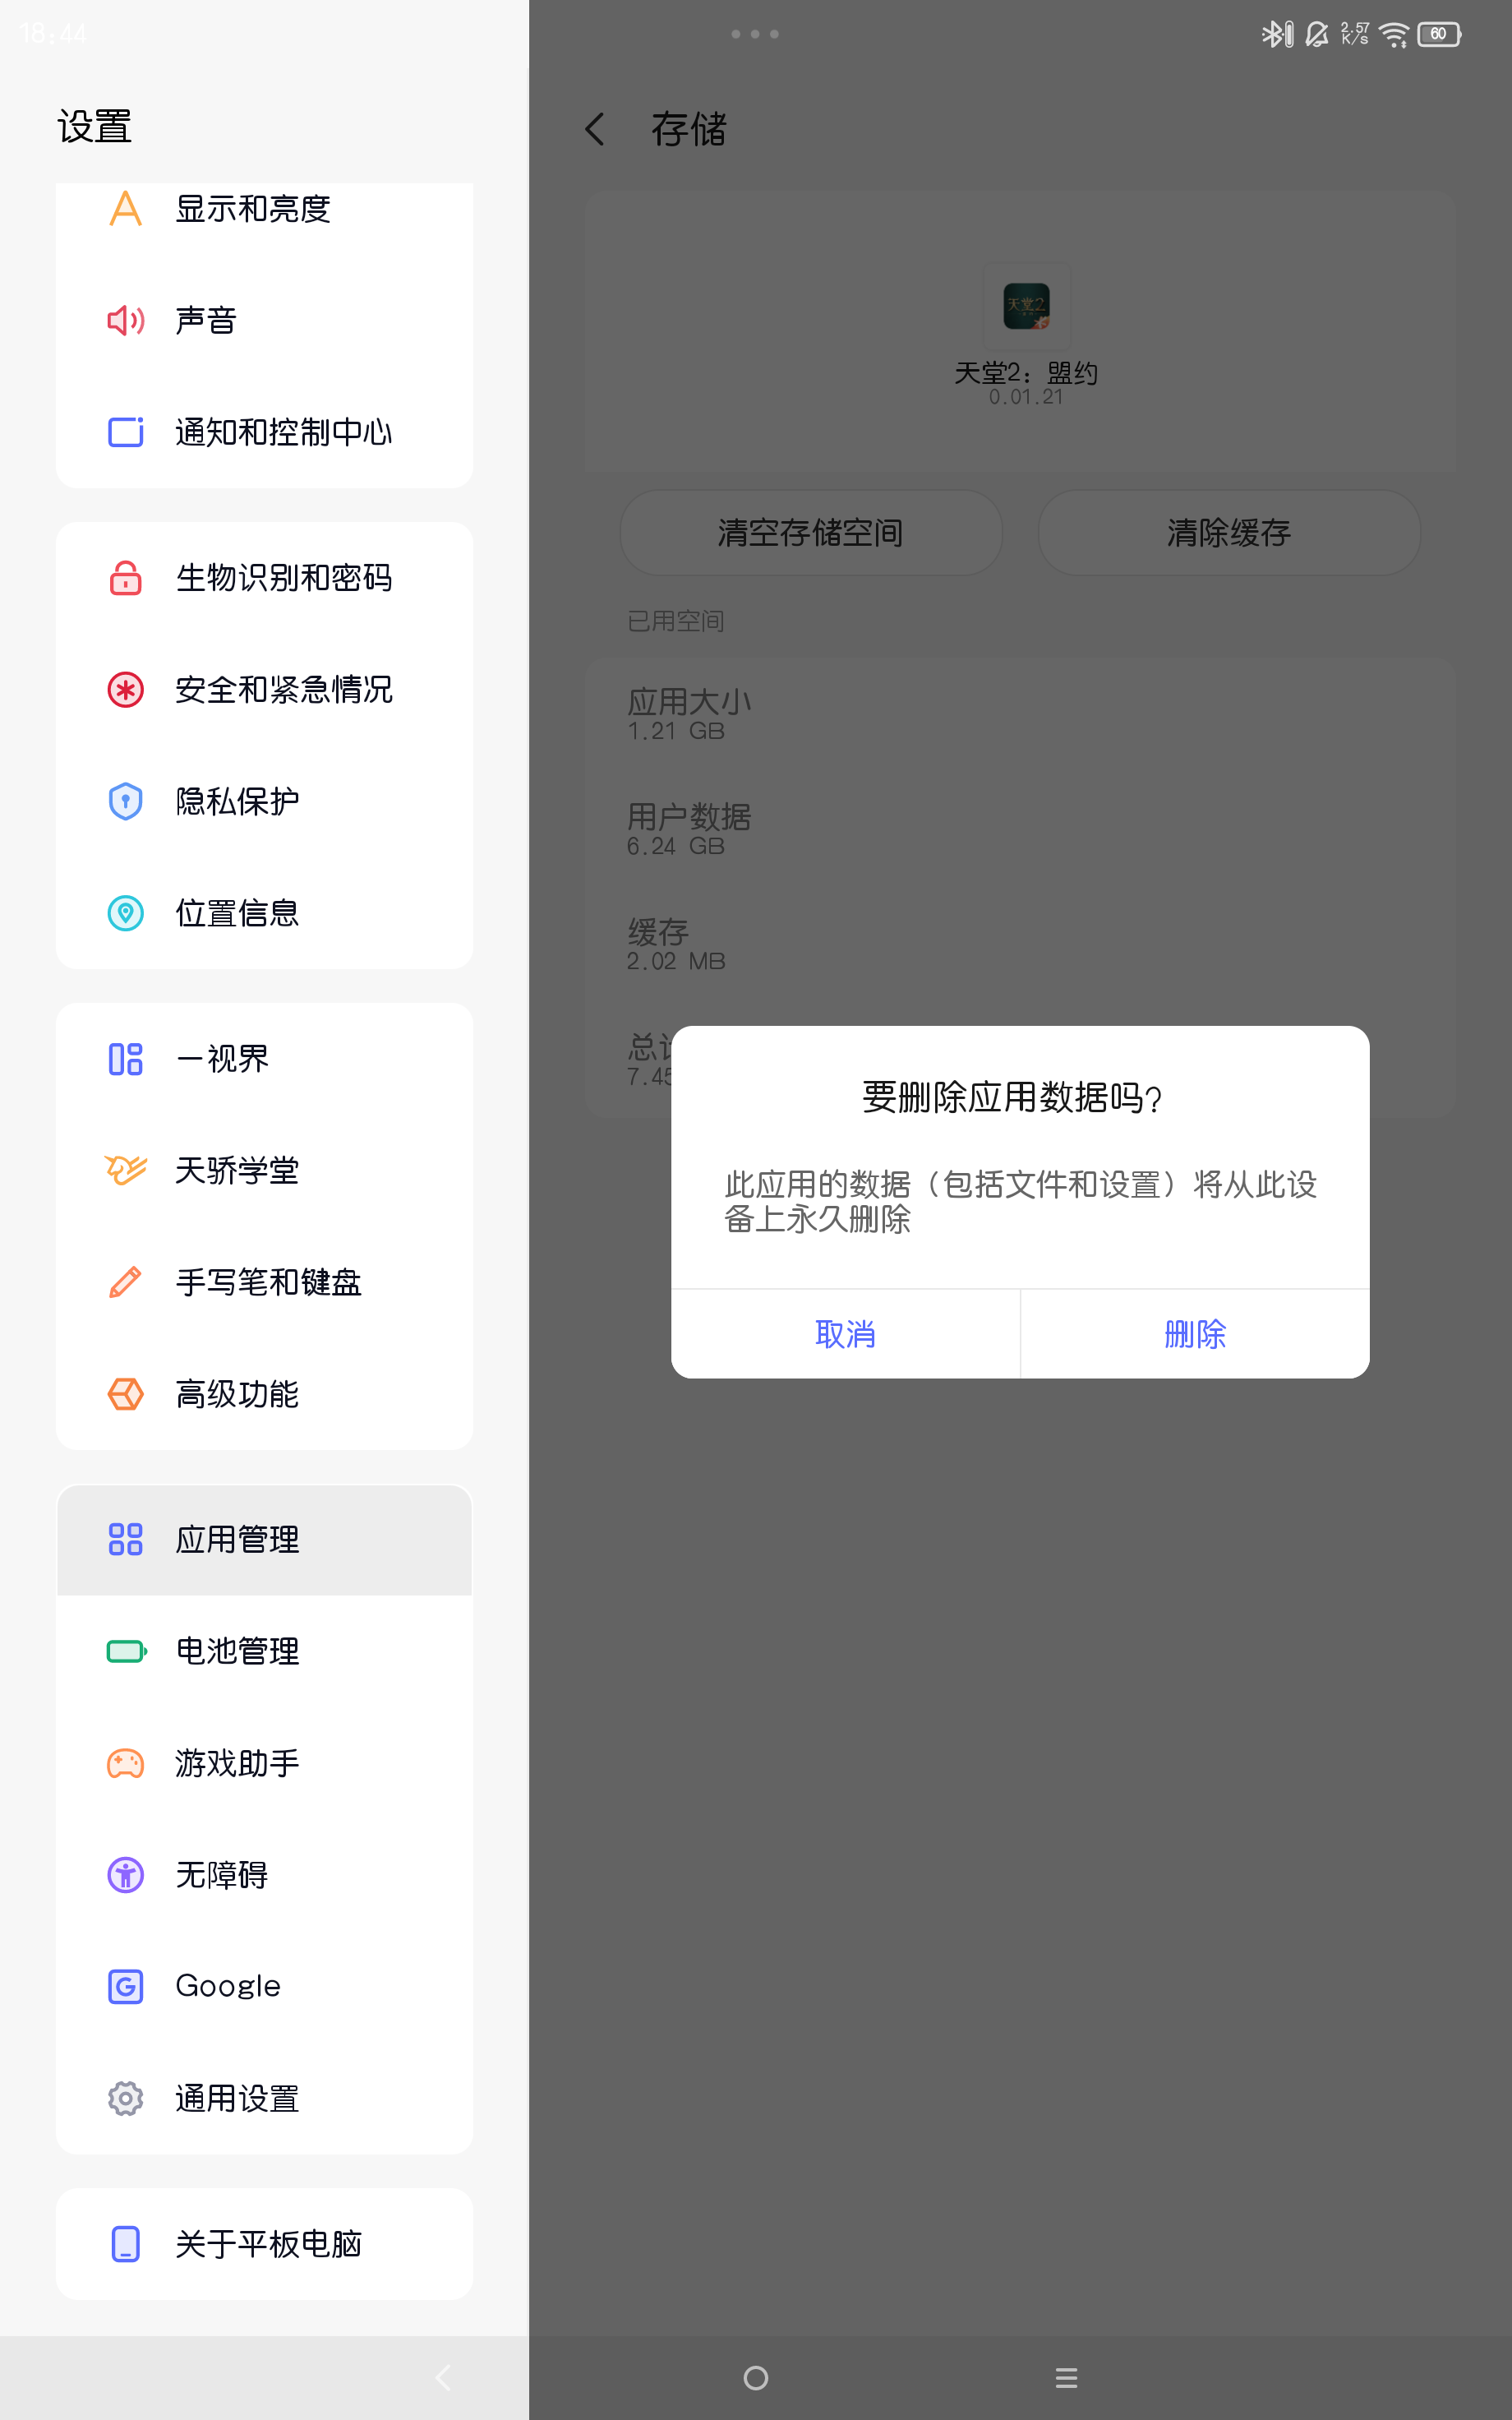1512x2420 pixels.
Task: Tap the network speed indicator
Action: [1355, 34]
